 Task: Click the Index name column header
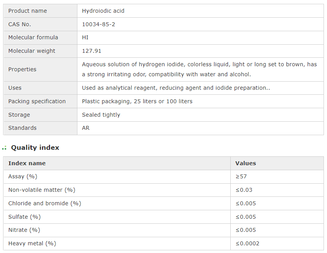27,163
